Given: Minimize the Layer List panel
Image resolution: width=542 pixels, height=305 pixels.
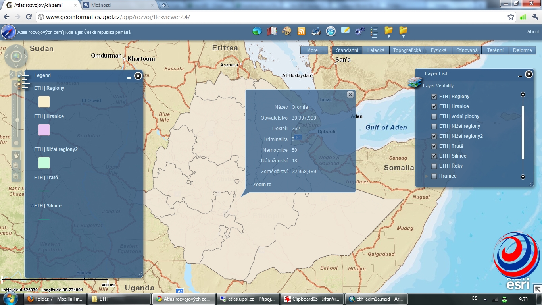Looking at the screenshot, I should 520,76.
